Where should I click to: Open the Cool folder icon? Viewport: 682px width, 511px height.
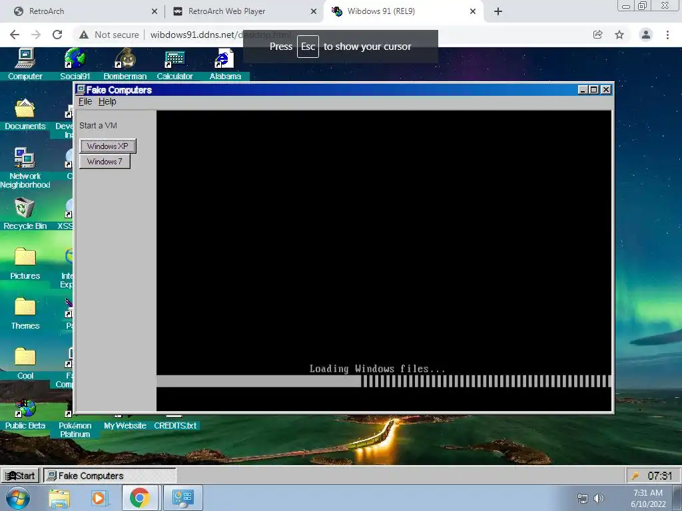click(25, 357)
